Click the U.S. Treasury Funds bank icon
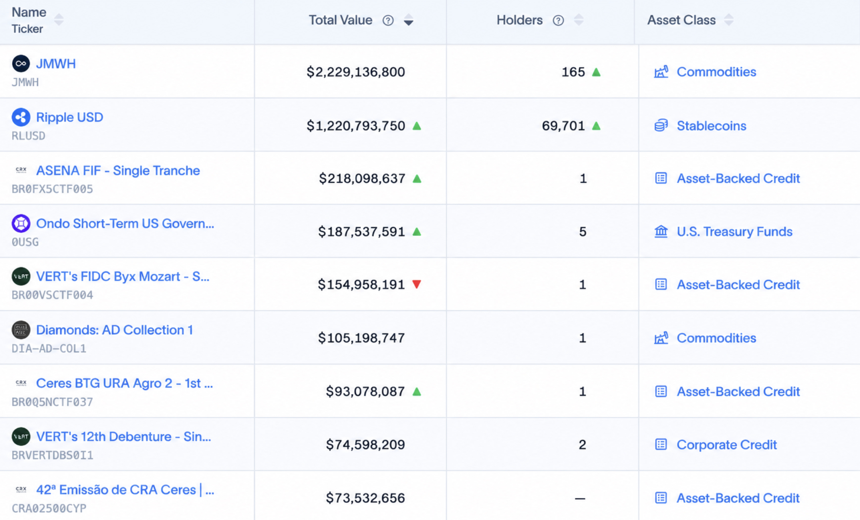 (x=661, y=231)
